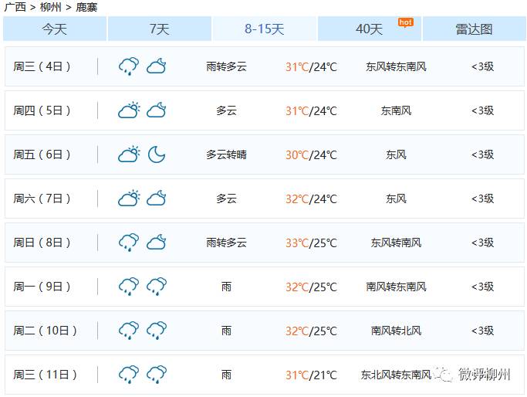Click daytime cloudy icon for 周五 6日
This screenshot has width=527, height=397.
[129, 154]
